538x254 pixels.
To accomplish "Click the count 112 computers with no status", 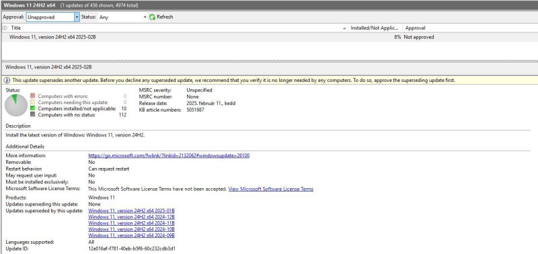I will point(122,115).
